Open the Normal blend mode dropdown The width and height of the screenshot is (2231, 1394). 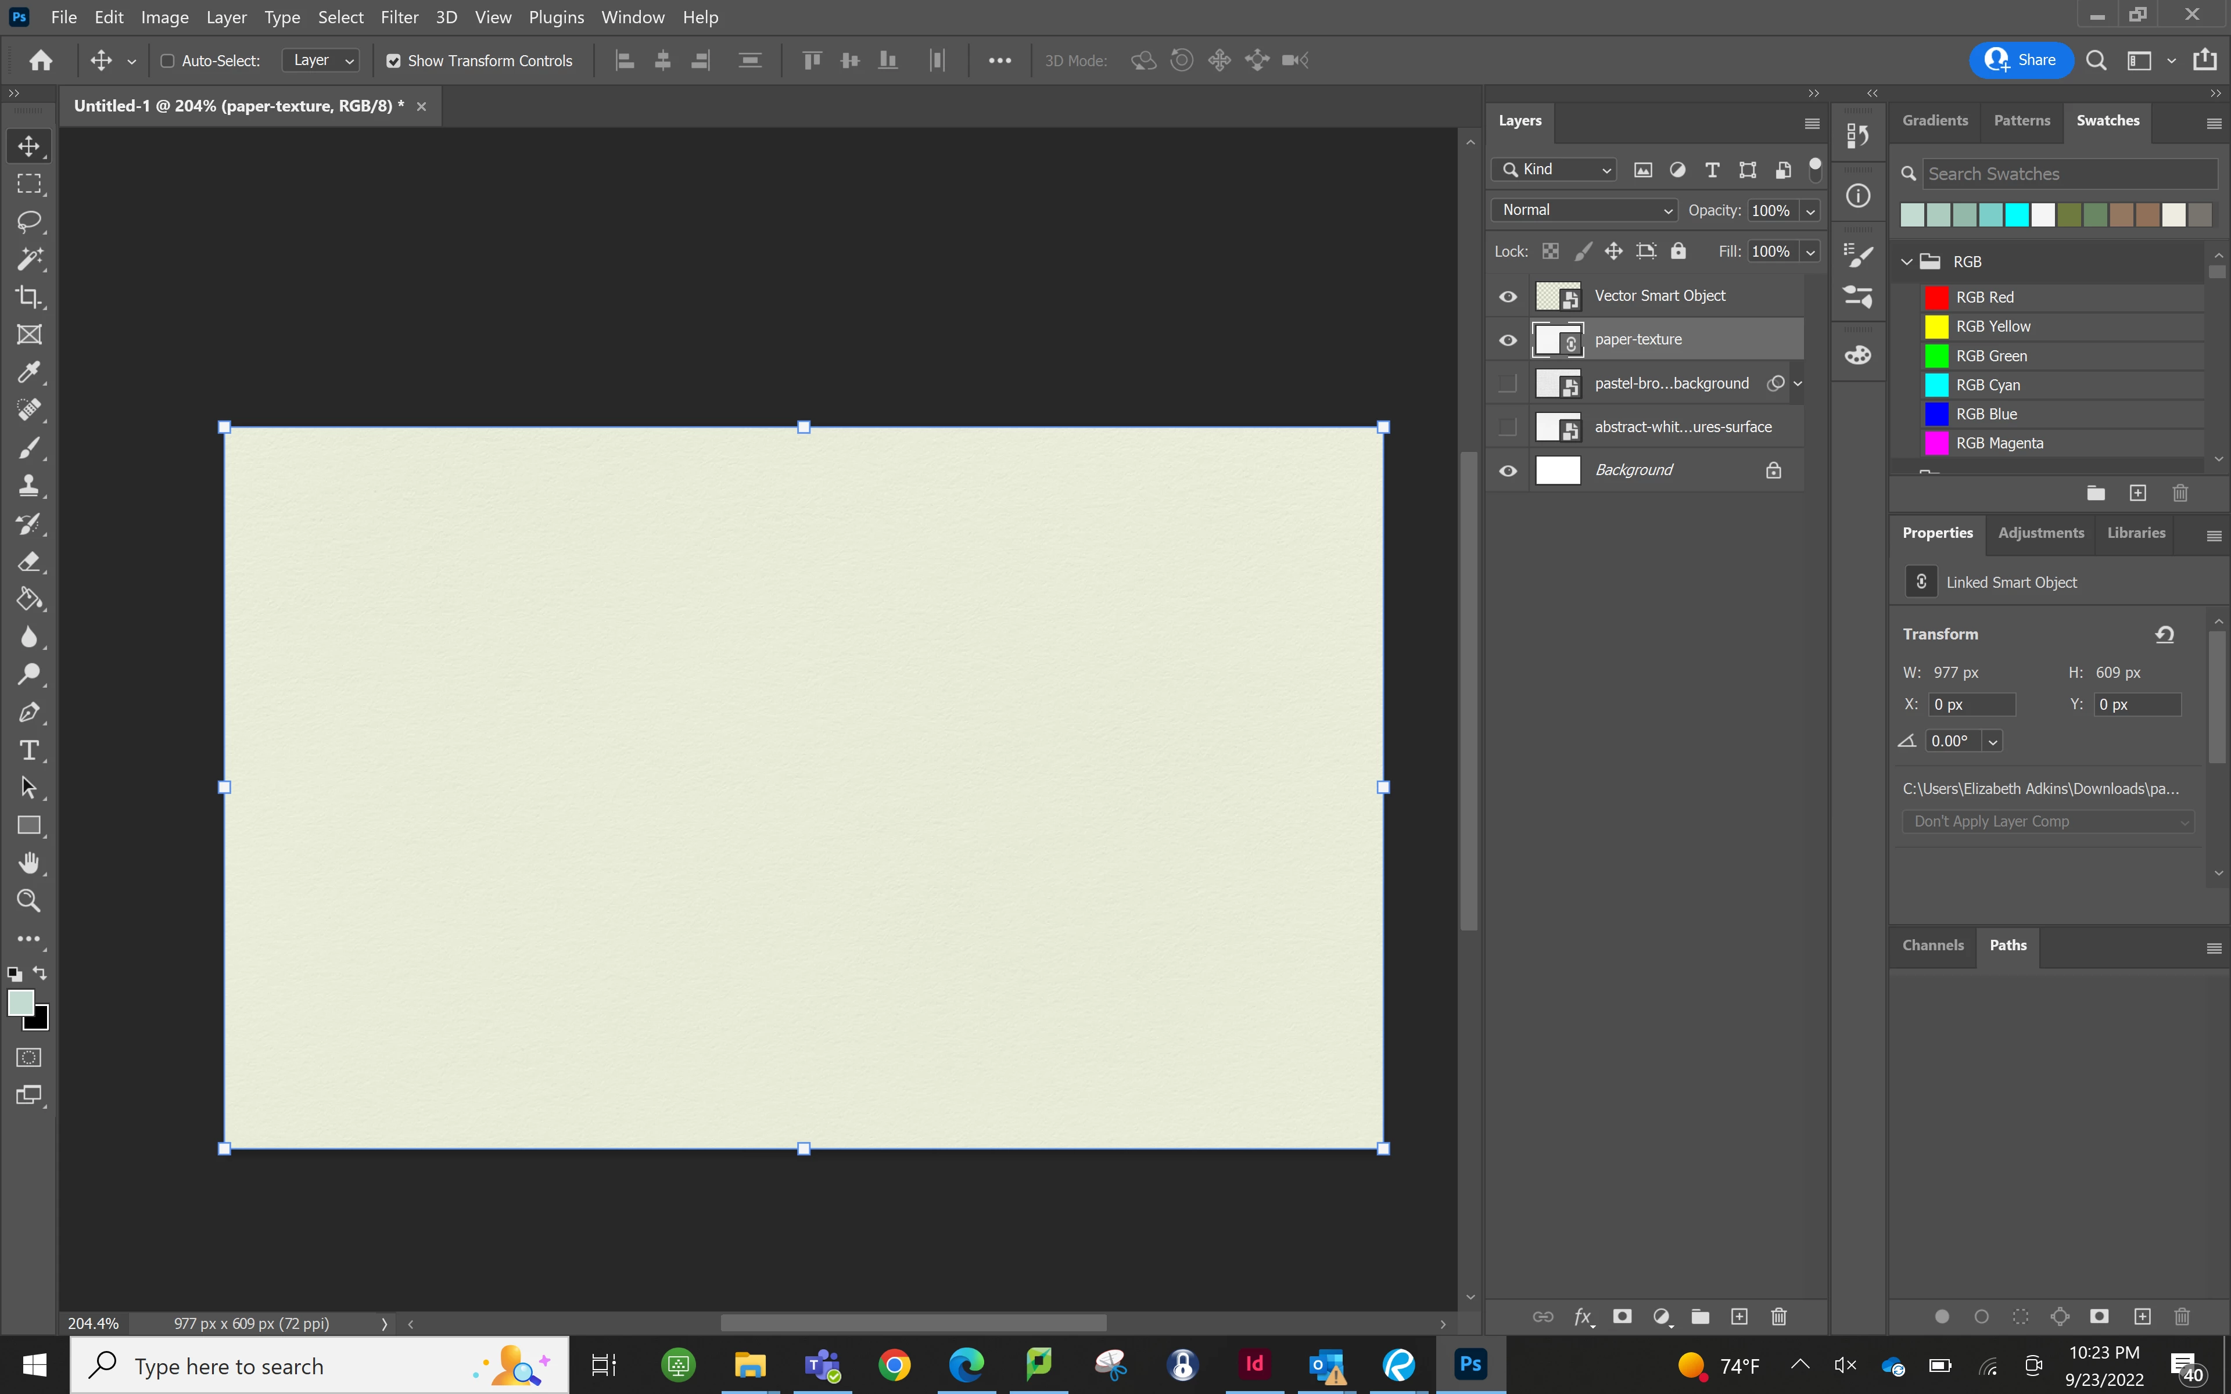pos(1584,210)
